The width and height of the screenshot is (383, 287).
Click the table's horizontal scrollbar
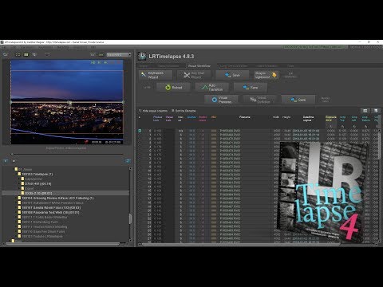[241, 244]
